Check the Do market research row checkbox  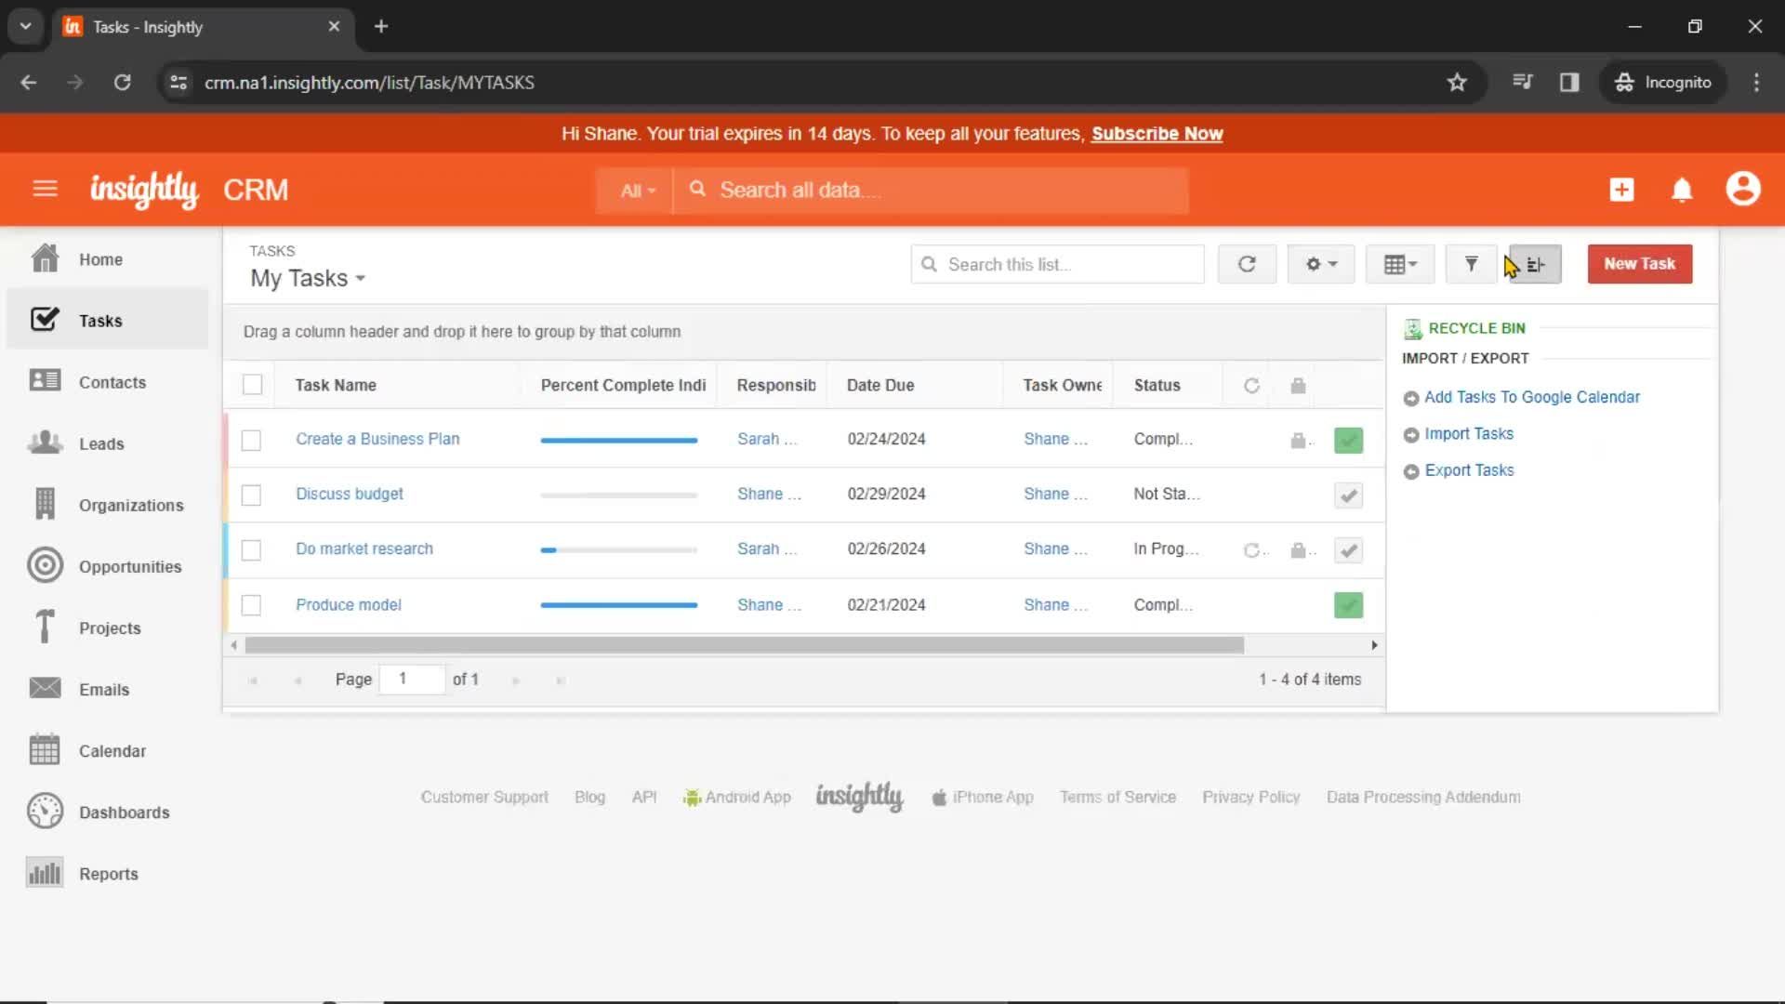[x=251, y=550]
